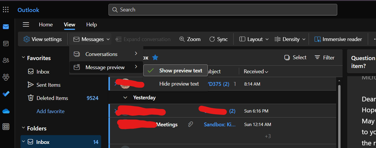Click the more options ellipsis in ribbon
Screen dimensions: 376x148
pos(375,39)
